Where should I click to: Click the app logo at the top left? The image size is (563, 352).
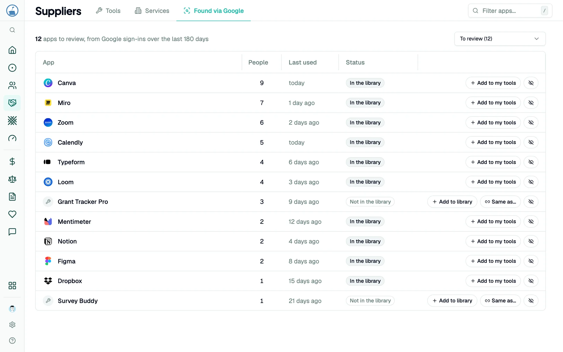(x=12, y=11)
